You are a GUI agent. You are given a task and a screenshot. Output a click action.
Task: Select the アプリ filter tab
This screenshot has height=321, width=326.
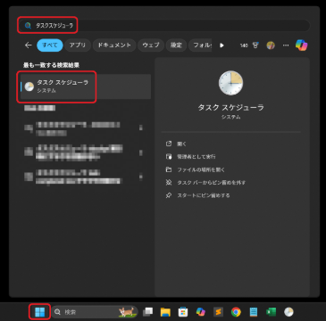click(x=78, y=45)
